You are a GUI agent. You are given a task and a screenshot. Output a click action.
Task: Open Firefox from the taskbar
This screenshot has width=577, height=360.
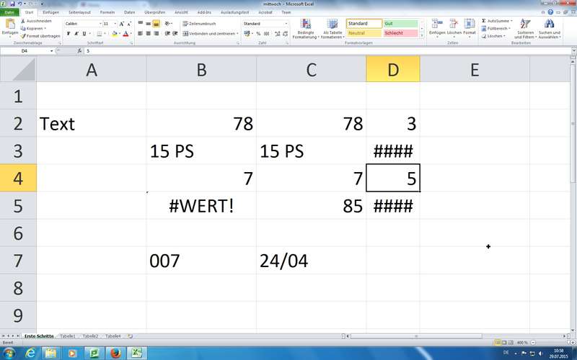click(x=114, y=353)
